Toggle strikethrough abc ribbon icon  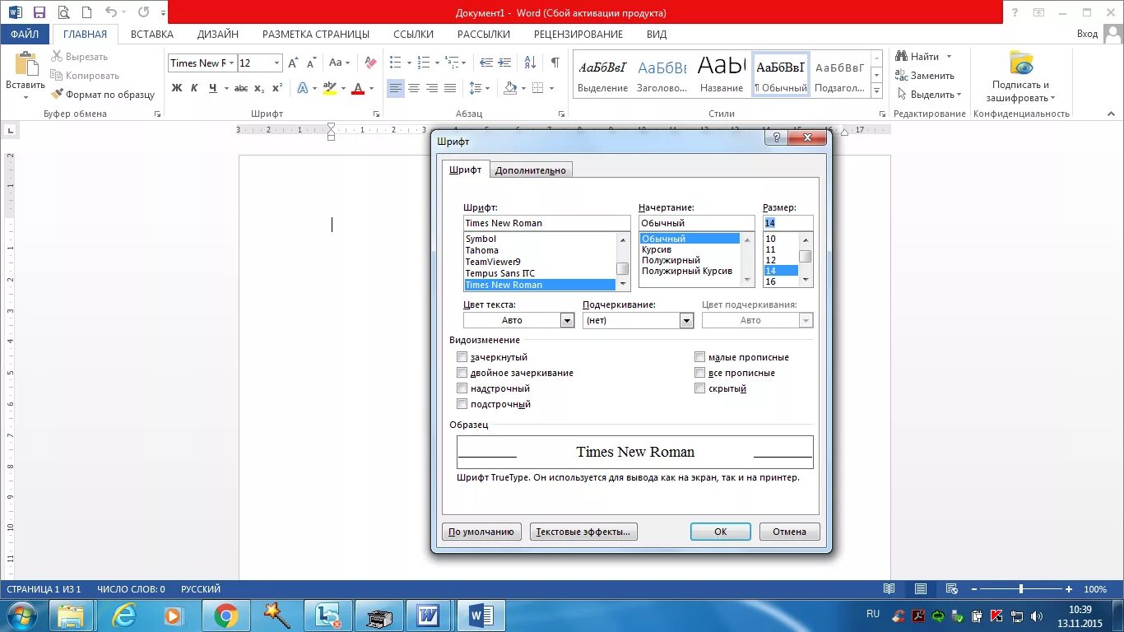(x=241, y=88)
